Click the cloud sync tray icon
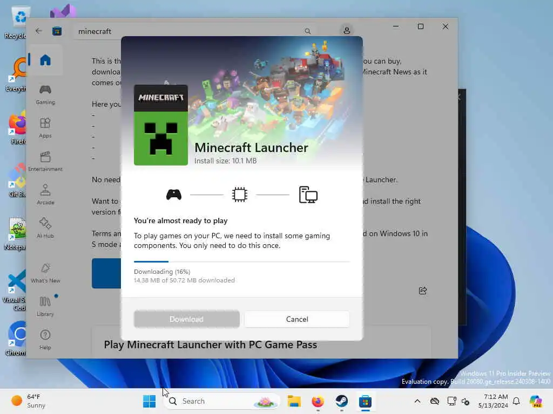This screenshot has width=553, height=414. pos(435,401)
